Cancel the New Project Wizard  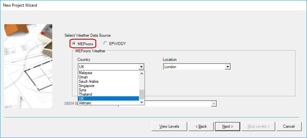tap(289, 126)
